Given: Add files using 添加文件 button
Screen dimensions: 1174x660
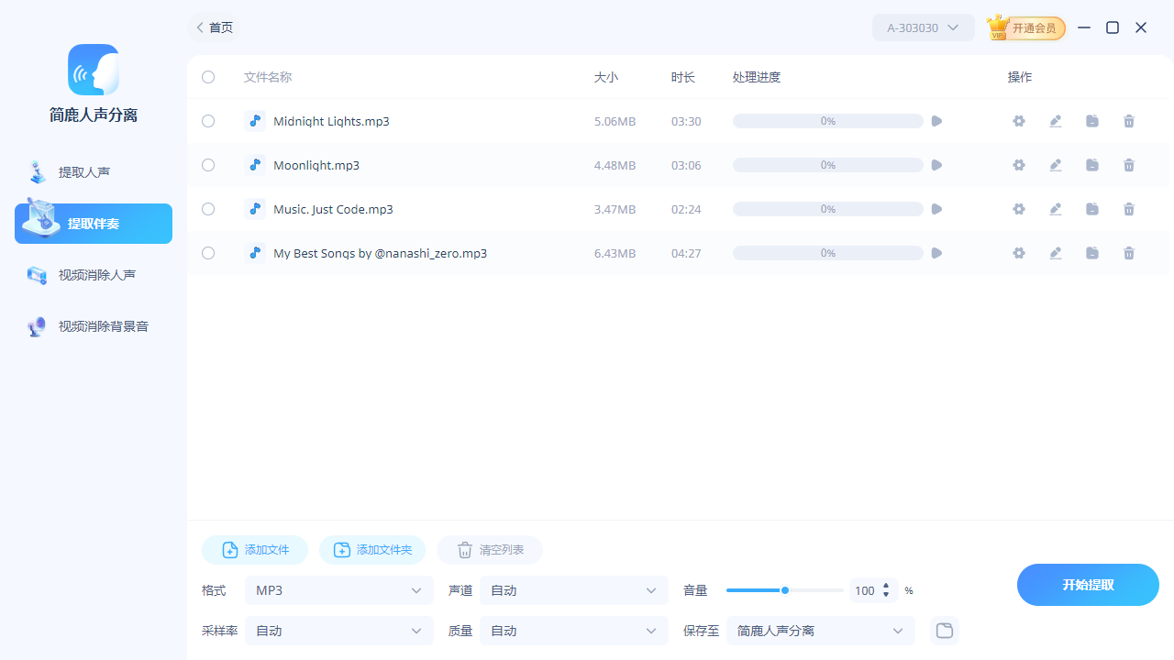Looking at the screenshot, I should click(x=254, y=550).
